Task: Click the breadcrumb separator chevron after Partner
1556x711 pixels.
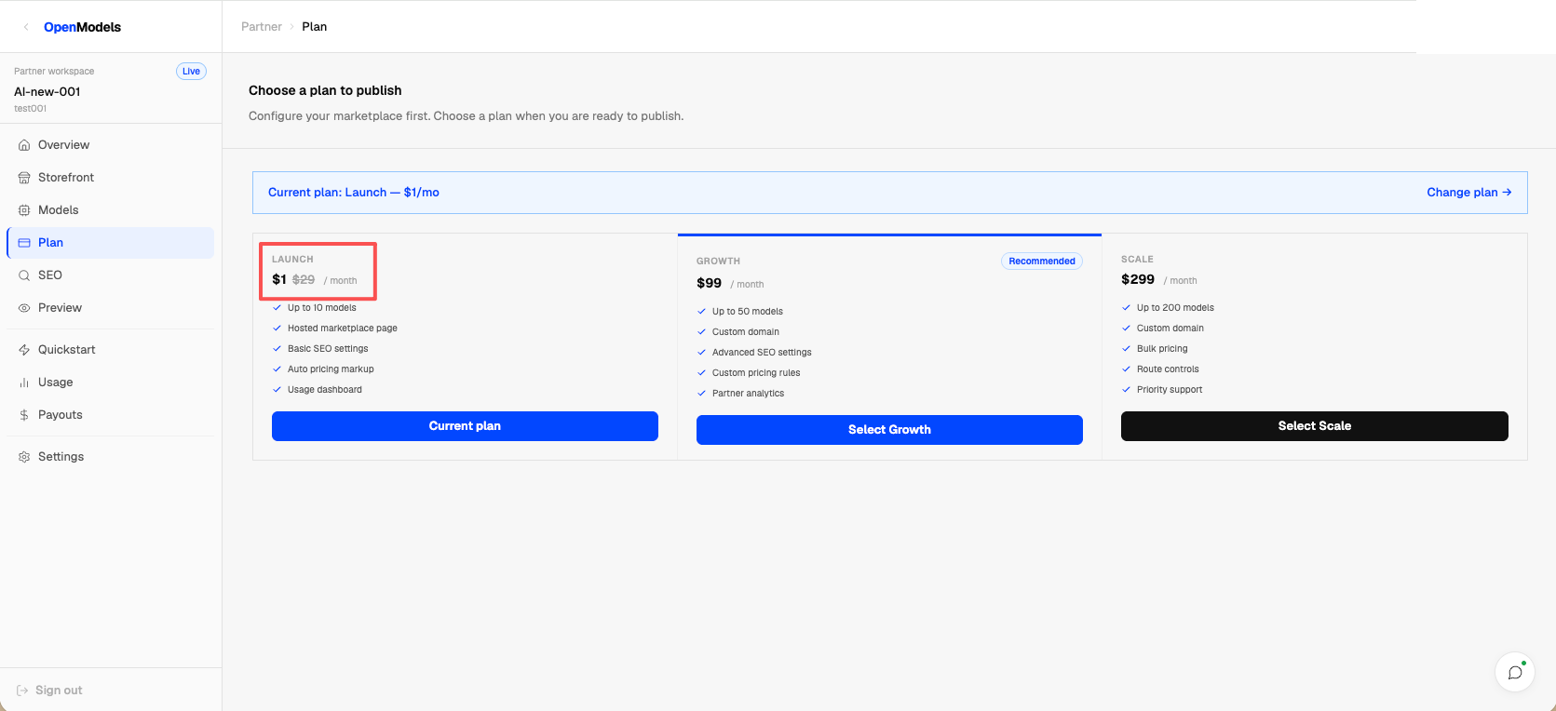Action: [x=291, y=27]
